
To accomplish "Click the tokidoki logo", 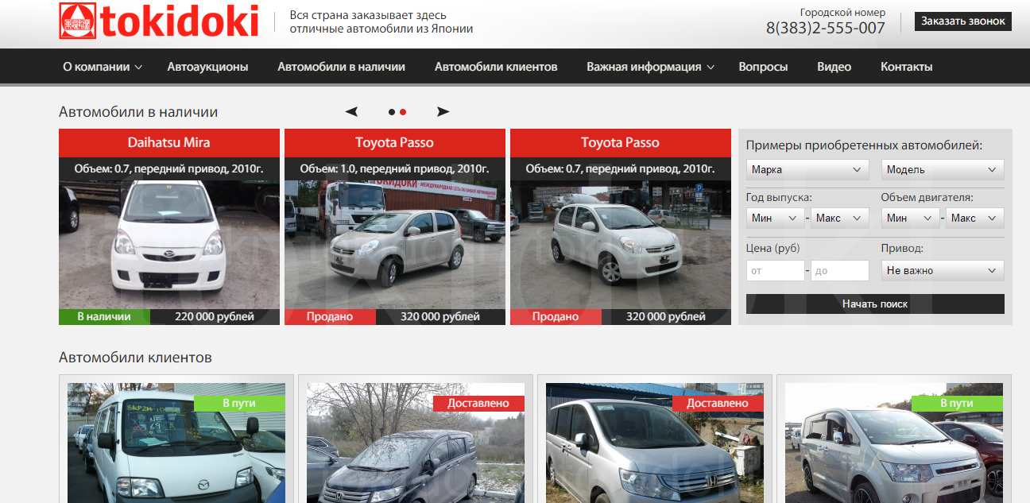I will click(x=159, y=21).
